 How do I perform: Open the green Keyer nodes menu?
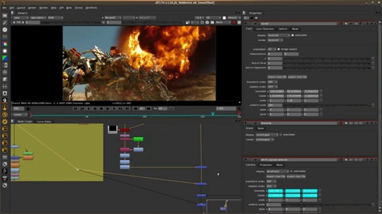pos(5,58)
